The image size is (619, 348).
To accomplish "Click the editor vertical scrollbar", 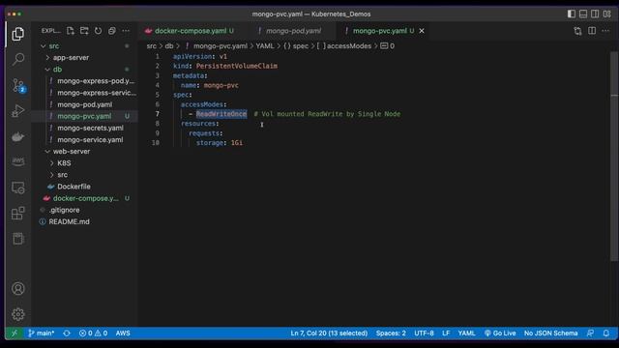I will tap(614, 156).
